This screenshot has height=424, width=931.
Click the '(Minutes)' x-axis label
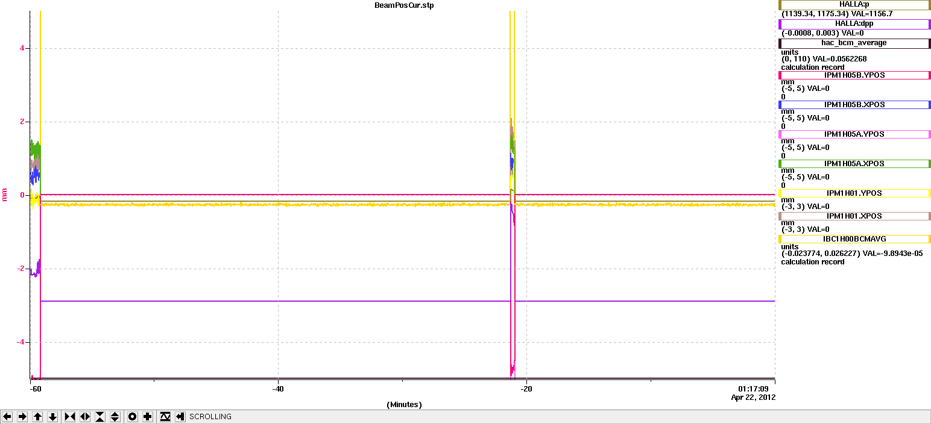click(x=404, y=405)
